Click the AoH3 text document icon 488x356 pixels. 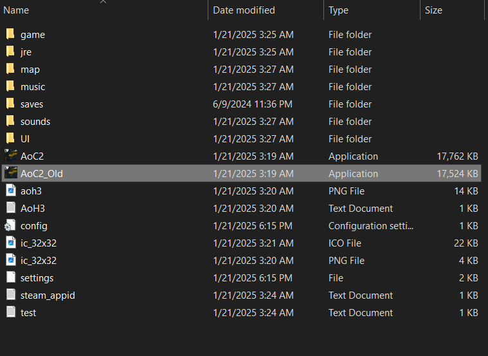point(10,208)
